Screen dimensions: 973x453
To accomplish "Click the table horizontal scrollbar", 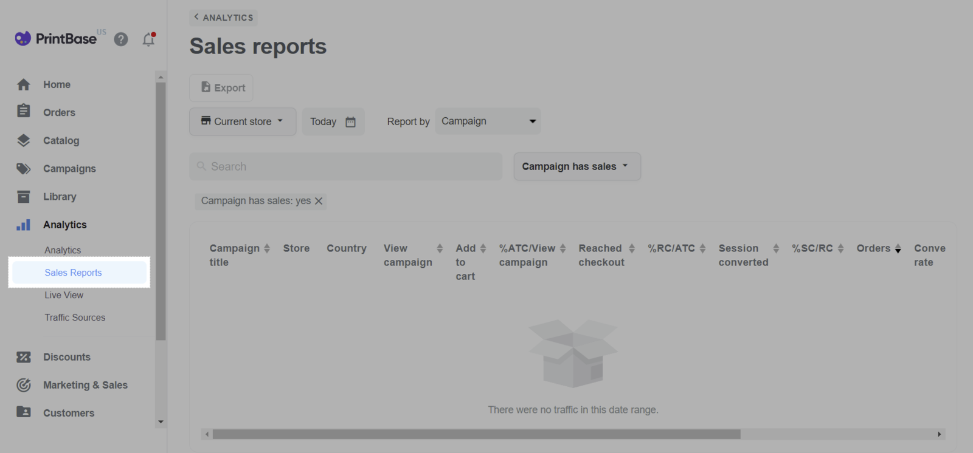I will tap(476, 434).
